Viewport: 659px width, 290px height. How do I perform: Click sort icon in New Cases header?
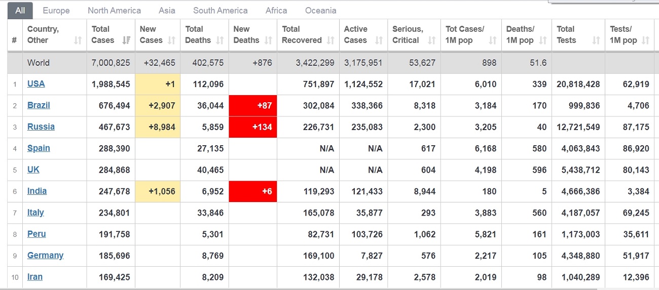[171, 40]
